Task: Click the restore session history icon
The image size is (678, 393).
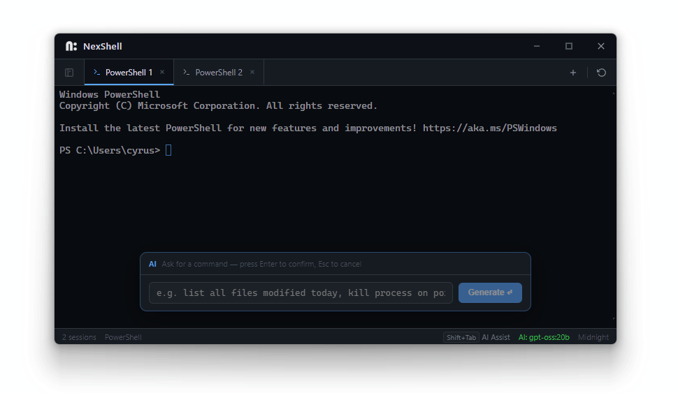Action: (x=601, y=73)
